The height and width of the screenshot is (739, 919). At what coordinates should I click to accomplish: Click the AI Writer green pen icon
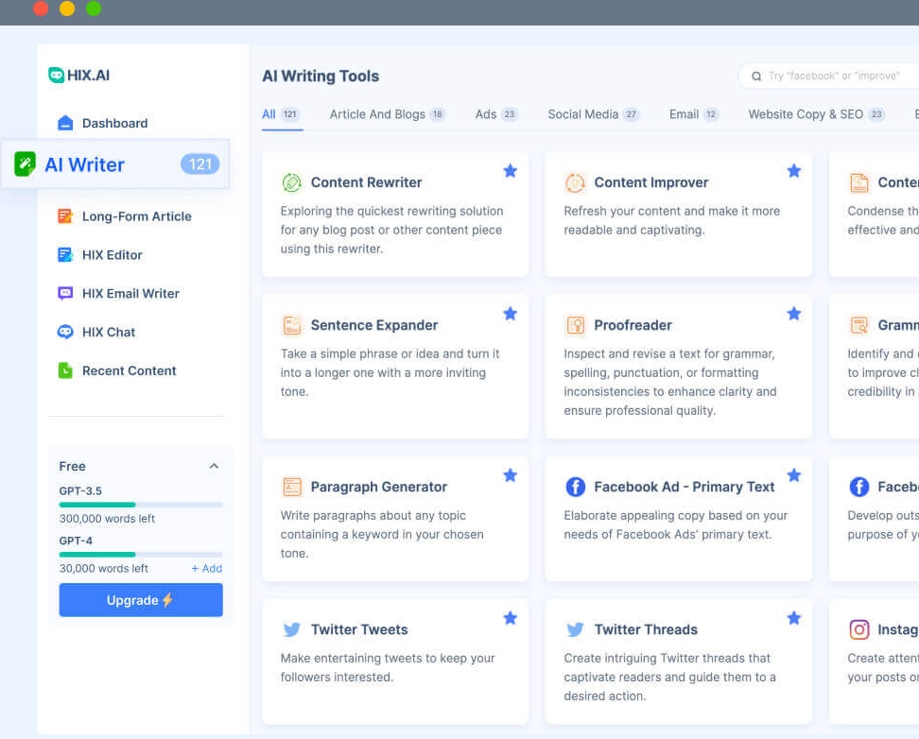25,164
